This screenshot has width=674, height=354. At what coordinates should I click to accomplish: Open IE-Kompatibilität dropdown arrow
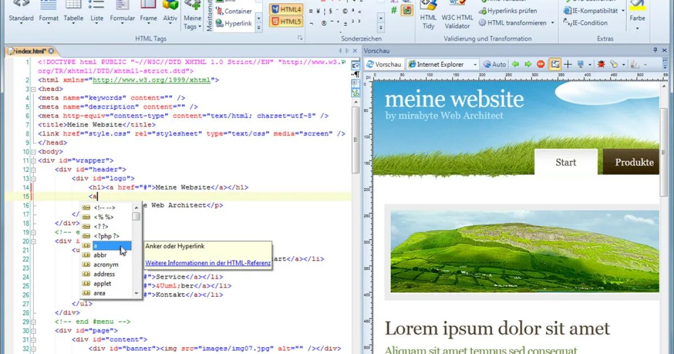622,11
